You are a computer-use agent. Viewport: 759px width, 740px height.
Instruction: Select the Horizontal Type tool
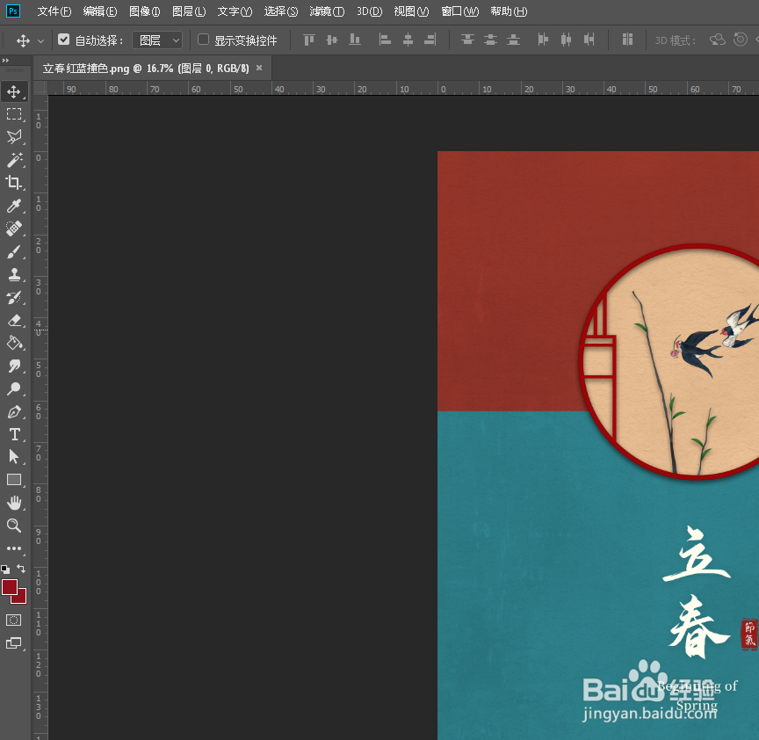(x=14, y=434)
